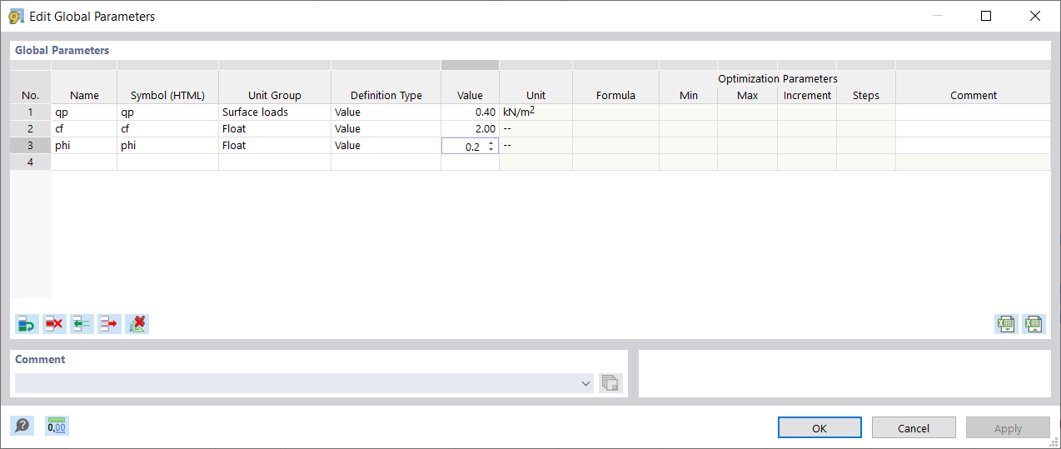Select the Surface loads unit group cell

274,112
